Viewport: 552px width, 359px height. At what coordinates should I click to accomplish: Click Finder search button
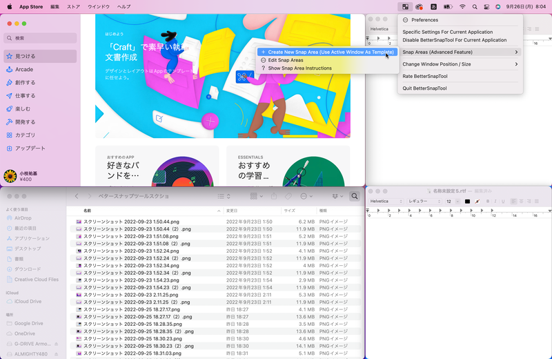(x=355, y=196)
